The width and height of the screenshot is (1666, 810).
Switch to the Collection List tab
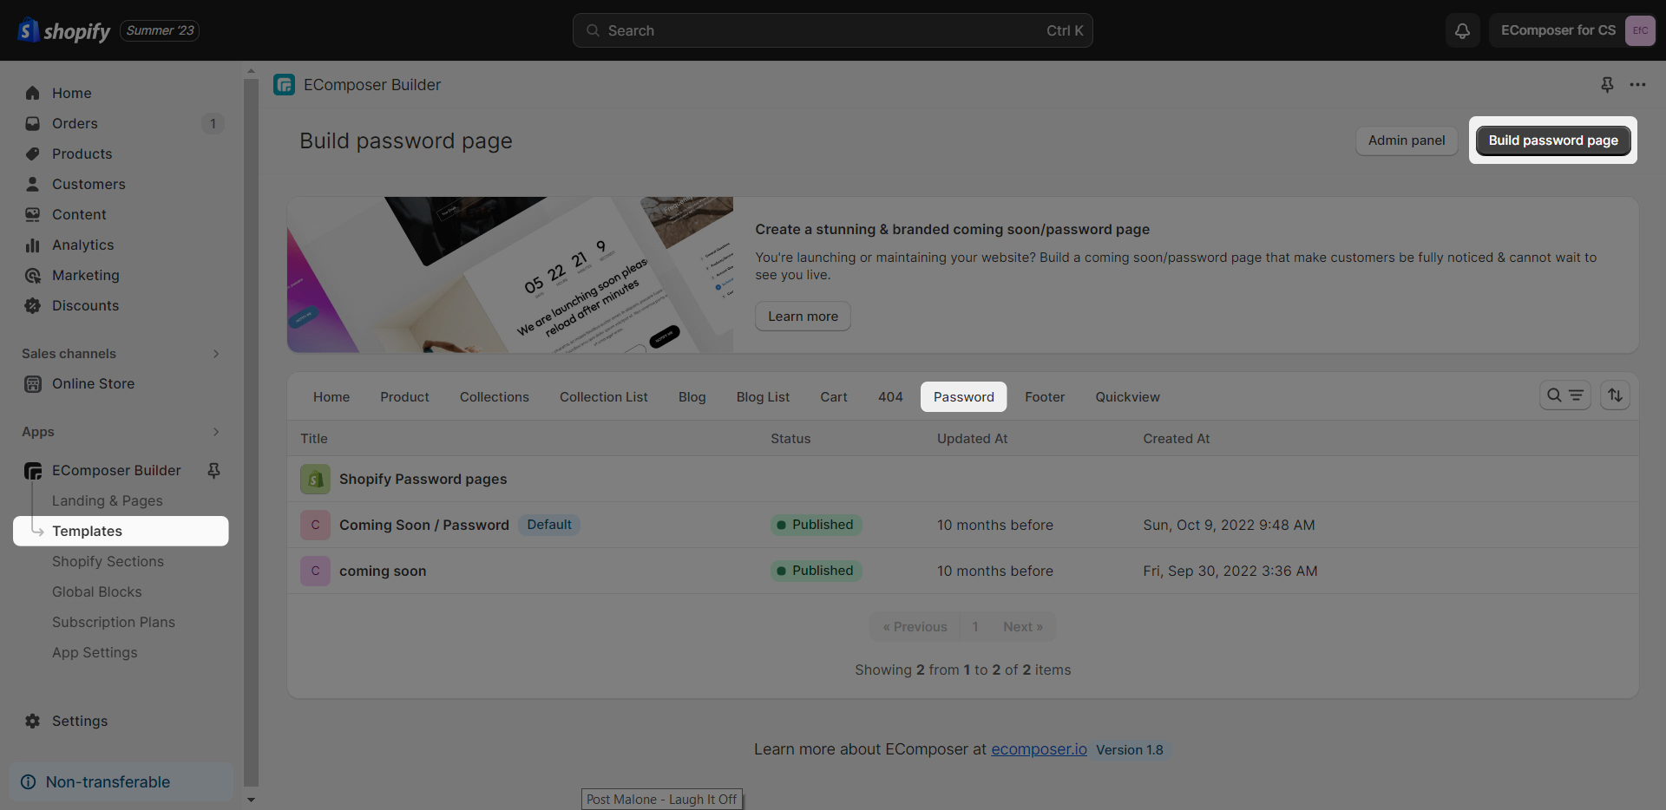pyautogui.click(x=604, y=397)
